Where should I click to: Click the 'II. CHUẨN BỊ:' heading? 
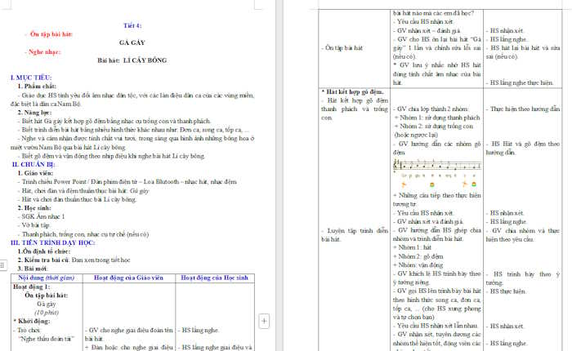point(34,163)
